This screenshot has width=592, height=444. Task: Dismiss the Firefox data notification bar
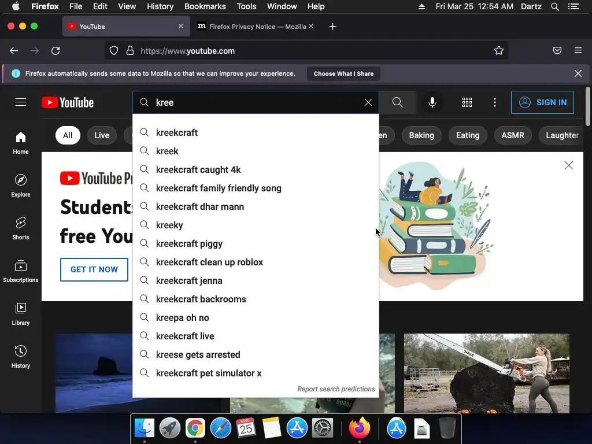578,73
